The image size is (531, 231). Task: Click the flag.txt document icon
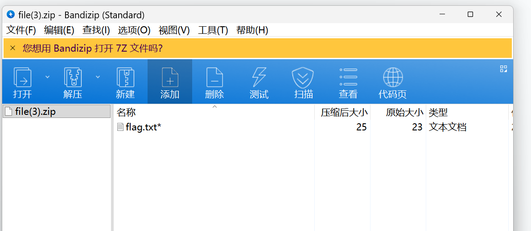pos(120,127)
